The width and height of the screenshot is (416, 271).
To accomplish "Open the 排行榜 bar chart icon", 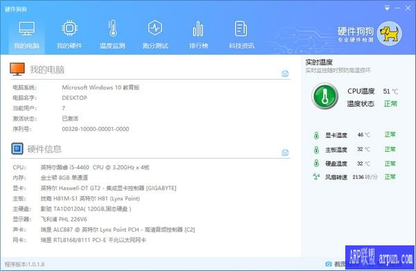I will pyautogui.click(x=198, y=28).
